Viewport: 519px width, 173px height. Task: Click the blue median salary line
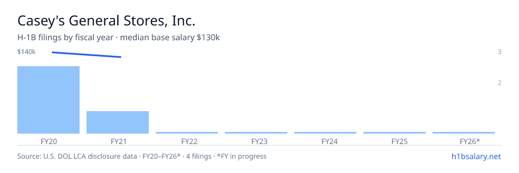coord(86,54)
